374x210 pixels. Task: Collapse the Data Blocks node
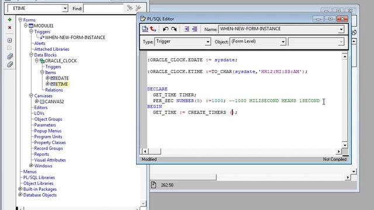(31, 55)
